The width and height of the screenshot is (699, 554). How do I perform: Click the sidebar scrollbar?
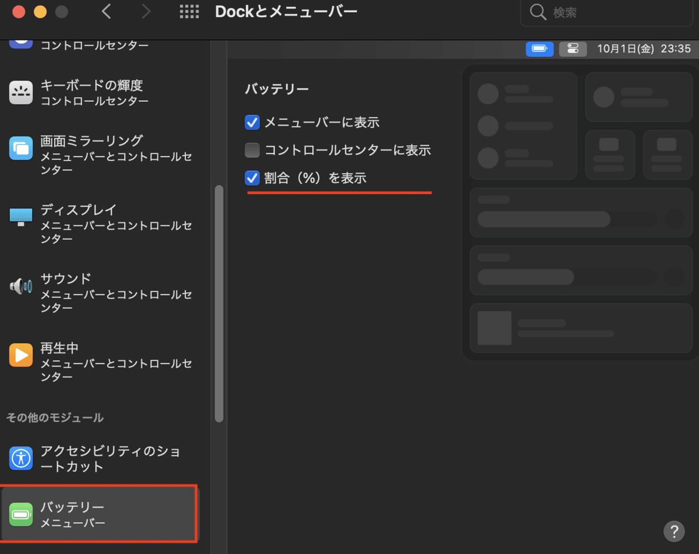tap(220, 303)
